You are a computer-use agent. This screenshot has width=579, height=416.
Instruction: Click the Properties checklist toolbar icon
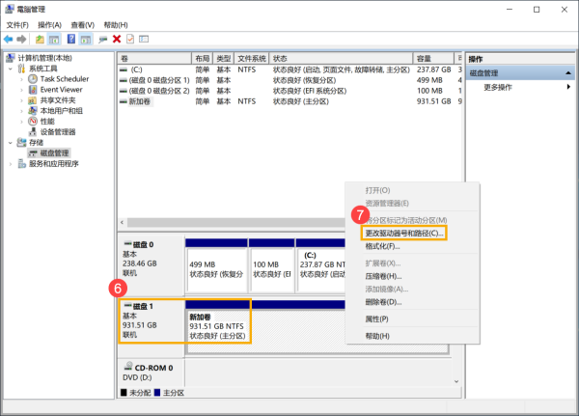pyautogui.click(x=129, y=39)
